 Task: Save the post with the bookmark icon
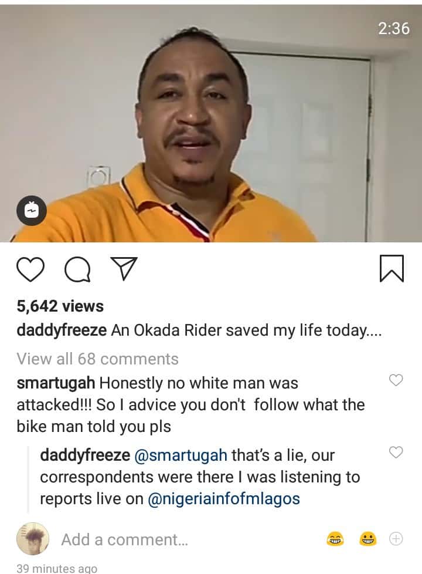(x=392, y=269)
